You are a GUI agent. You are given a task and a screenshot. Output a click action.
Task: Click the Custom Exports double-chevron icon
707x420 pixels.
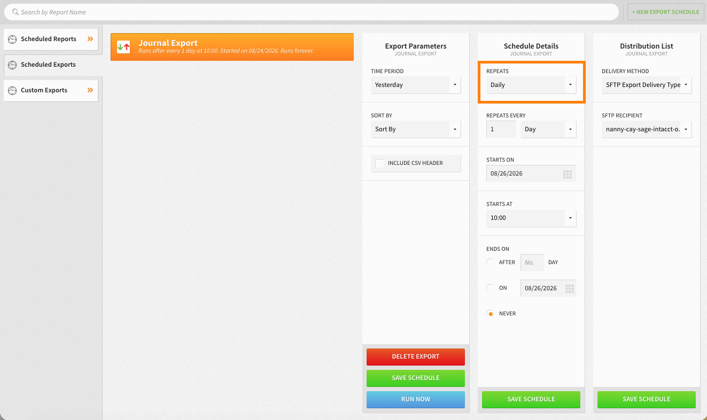tap(90, 90)
